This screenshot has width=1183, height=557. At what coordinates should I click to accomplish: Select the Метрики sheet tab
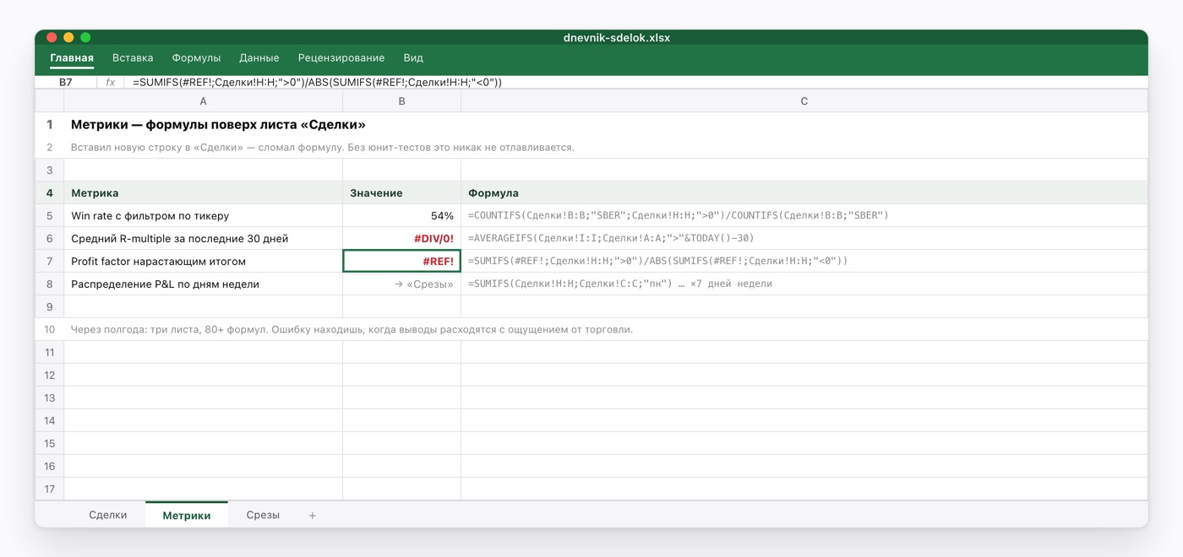187,515
